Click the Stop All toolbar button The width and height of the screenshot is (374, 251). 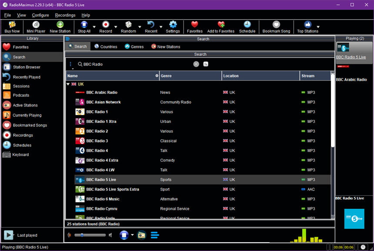coord(84,27)
